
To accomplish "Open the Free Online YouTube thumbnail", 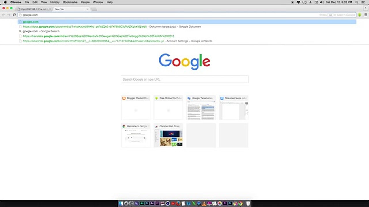I will point(168,108).
